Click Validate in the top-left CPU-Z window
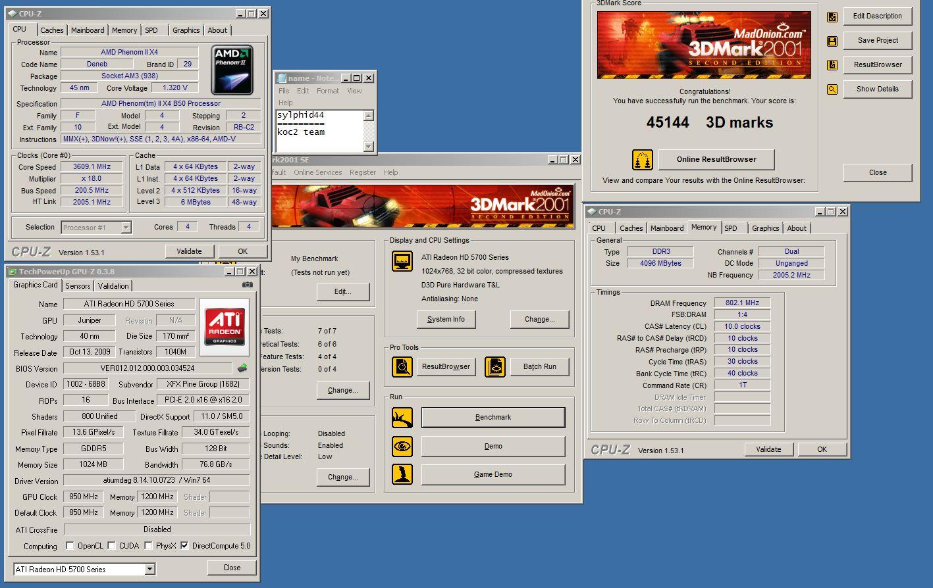 (x=189, y=251)
